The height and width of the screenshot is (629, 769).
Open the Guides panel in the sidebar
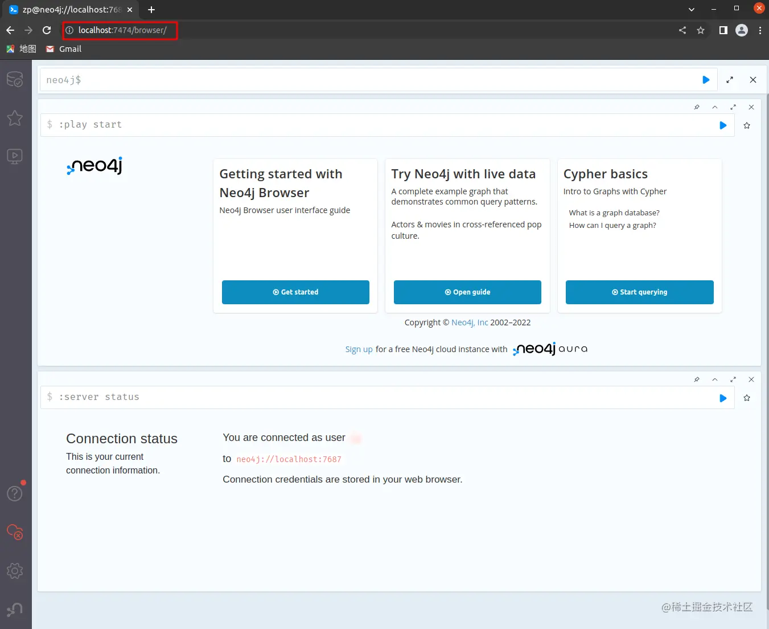point(15,157)
